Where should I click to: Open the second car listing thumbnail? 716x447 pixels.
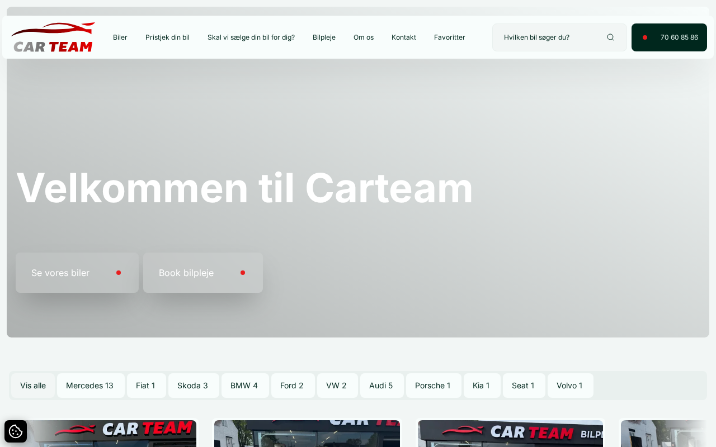[307, 434]
